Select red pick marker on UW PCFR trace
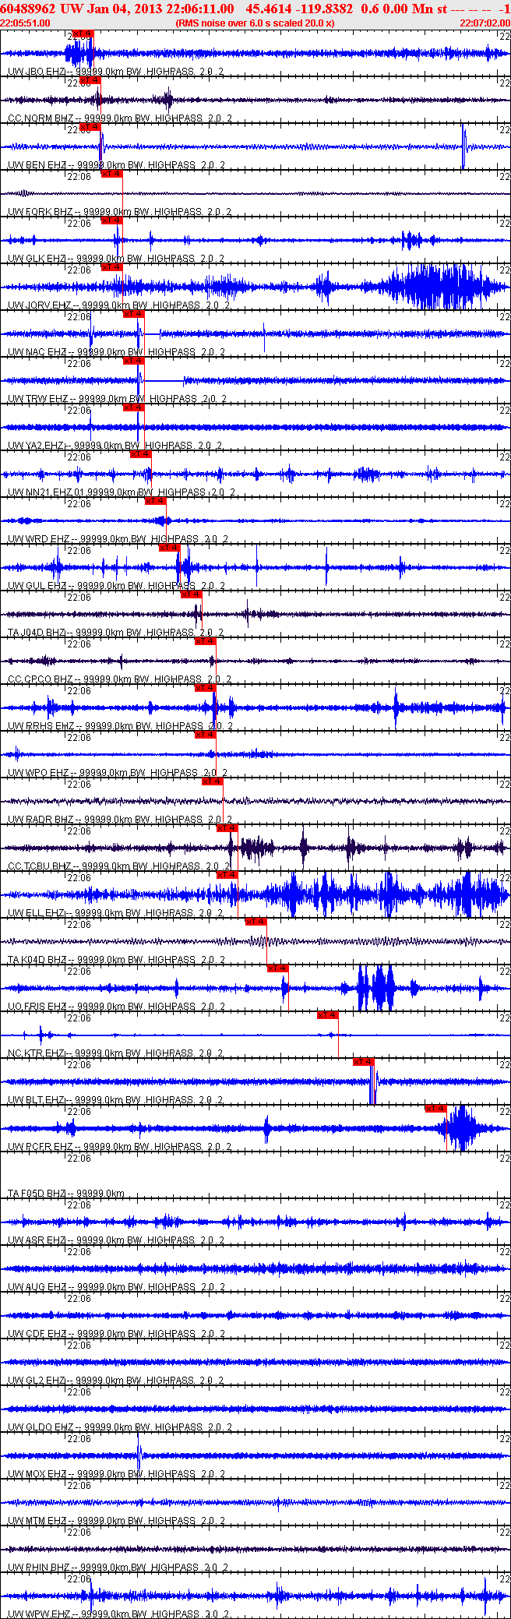Screen dimensions: 511x1619 click(x=435, y=1109)
